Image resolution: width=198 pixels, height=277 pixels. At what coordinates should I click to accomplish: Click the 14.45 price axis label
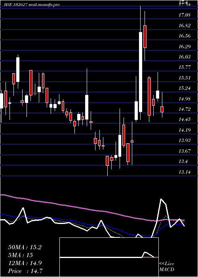pyautogui.click(x=185, y=120)
